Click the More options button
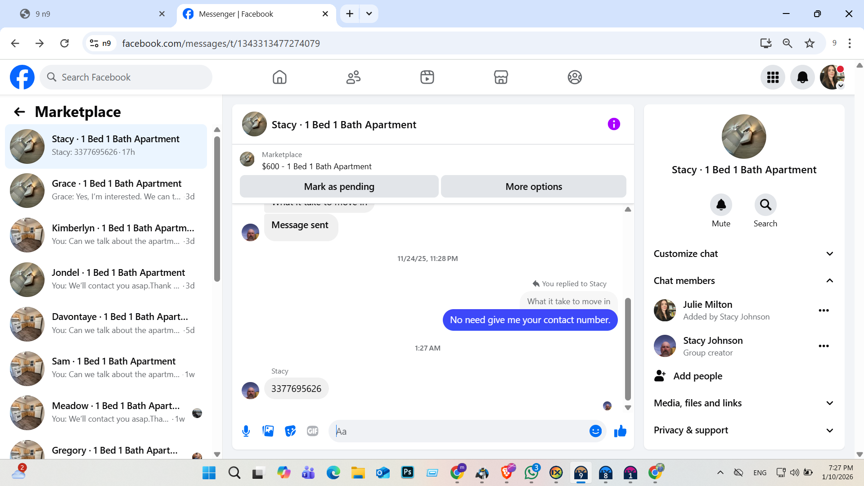 [x=533, y=186]
